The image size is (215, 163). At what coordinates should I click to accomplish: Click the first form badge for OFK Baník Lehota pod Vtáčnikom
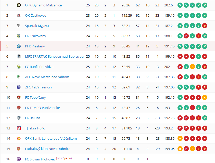click(180, 138)
